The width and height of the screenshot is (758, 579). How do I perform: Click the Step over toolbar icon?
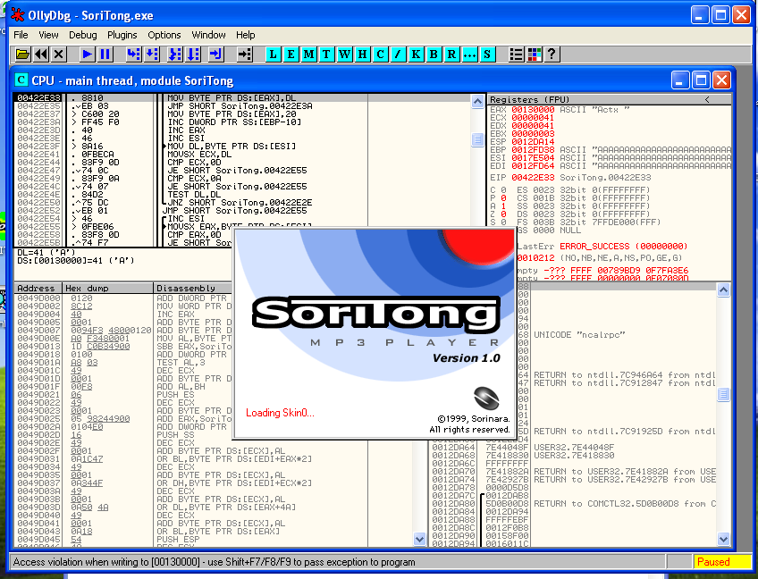pyautogui.click(x=152, y=54)
